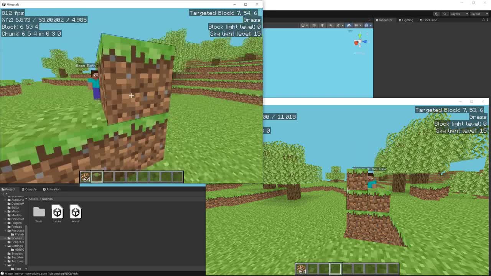This screenshot has width=491, height=276.
Task: Open the undo history clock icon
Action: click(x=437, y=14)
